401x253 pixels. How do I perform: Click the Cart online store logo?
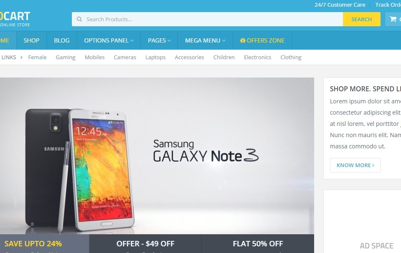coord(15,19)
